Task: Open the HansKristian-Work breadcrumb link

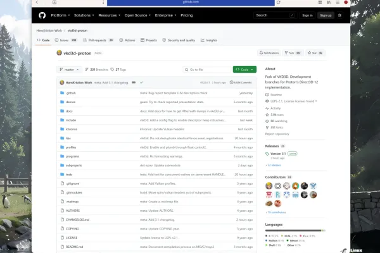Action: pyautogui.click(x=49, y=30)
